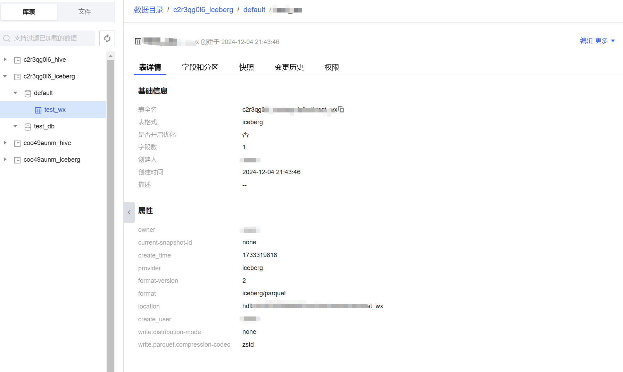This screenshot has width=623, height=372.
Task: Copy the full table name
Action: tap(341, 110)
